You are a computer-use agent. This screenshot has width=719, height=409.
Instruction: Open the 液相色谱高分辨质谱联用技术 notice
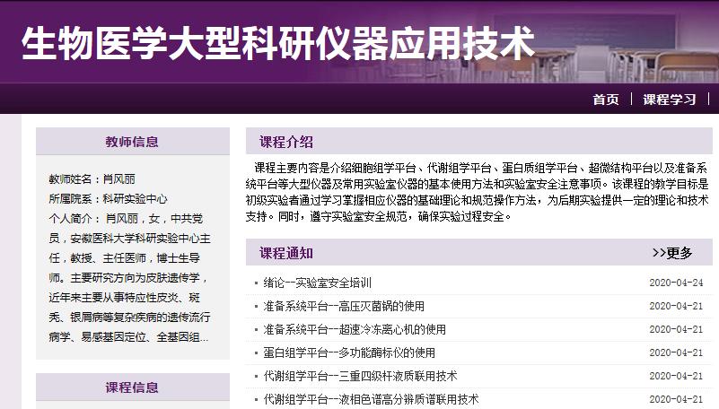(371, 399)
